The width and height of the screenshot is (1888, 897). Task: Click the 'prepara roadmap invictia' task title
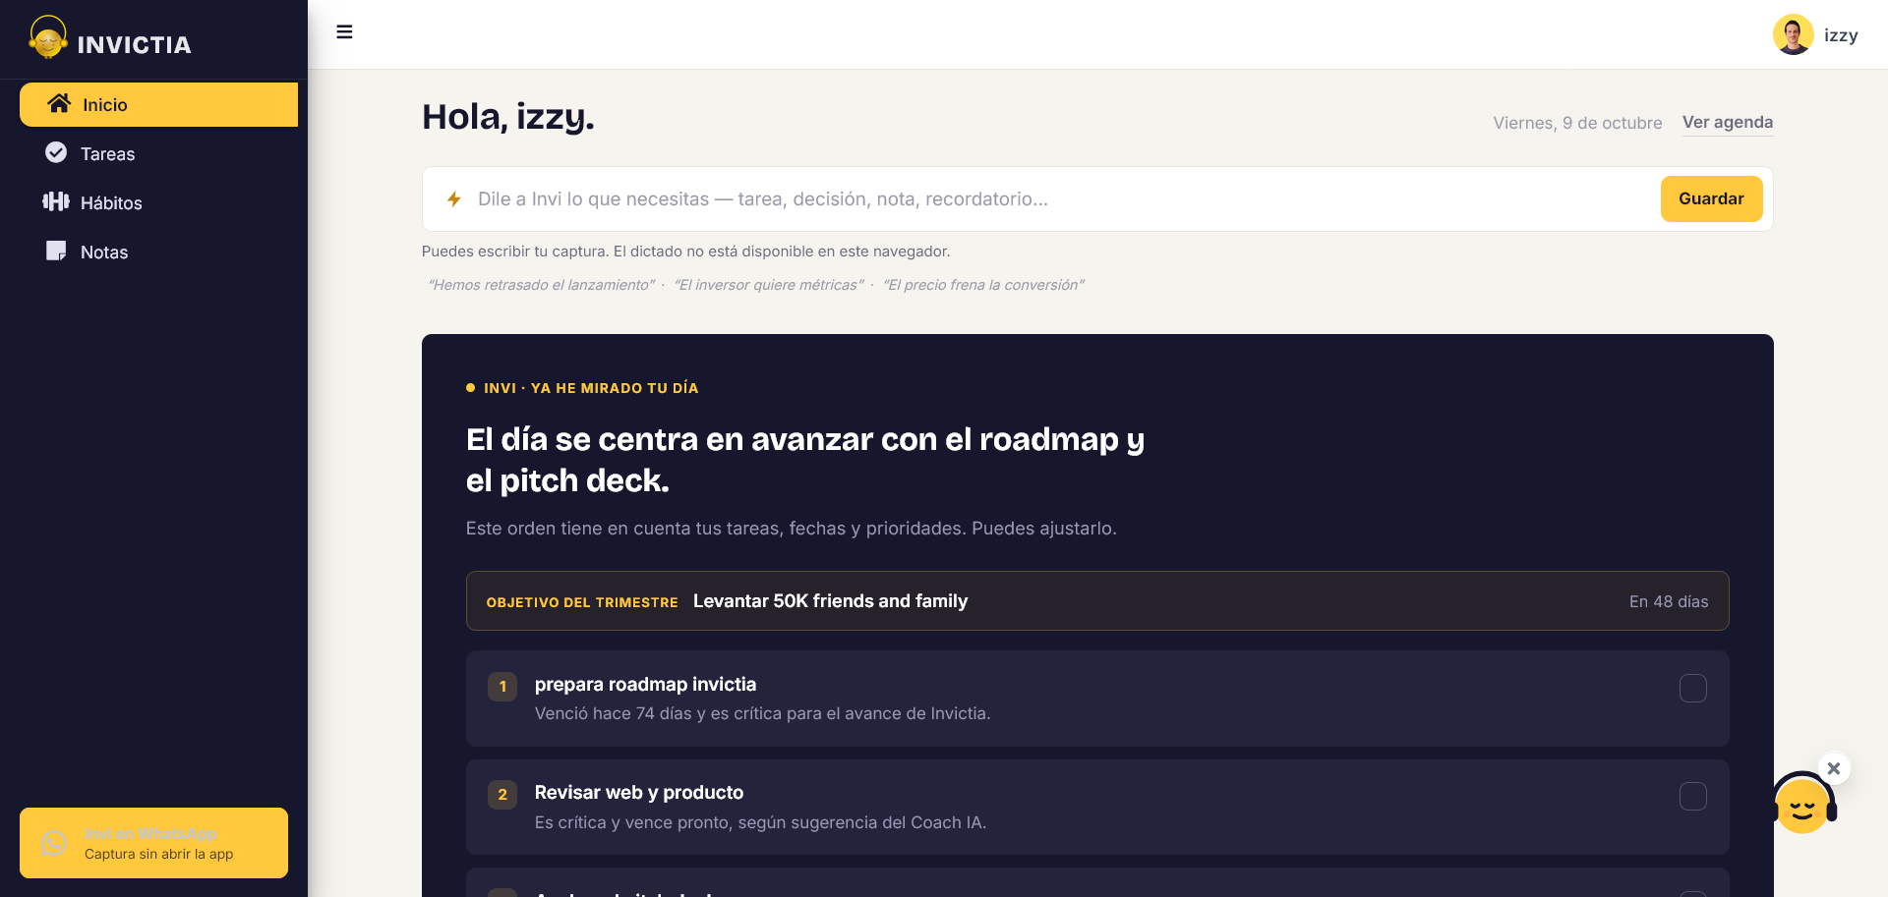click(645, 684)
